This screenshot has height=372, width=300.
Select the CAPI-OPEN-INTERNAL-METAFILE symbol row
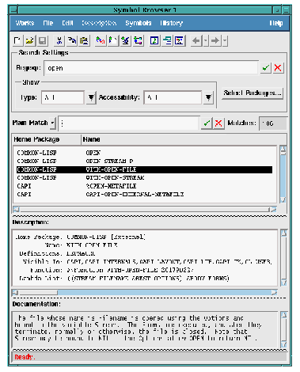point(144,195)
